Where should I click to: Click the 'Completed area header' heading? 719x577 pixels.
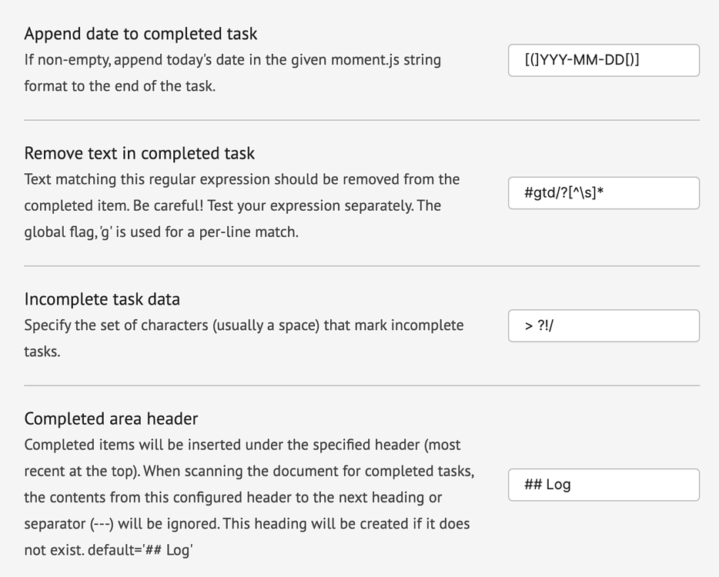click(x=111, y=419)
